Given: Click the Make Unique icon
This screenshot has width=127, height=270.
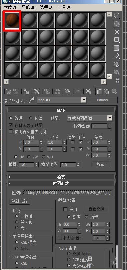Looking at the screenshot, I should pos(57,91).
